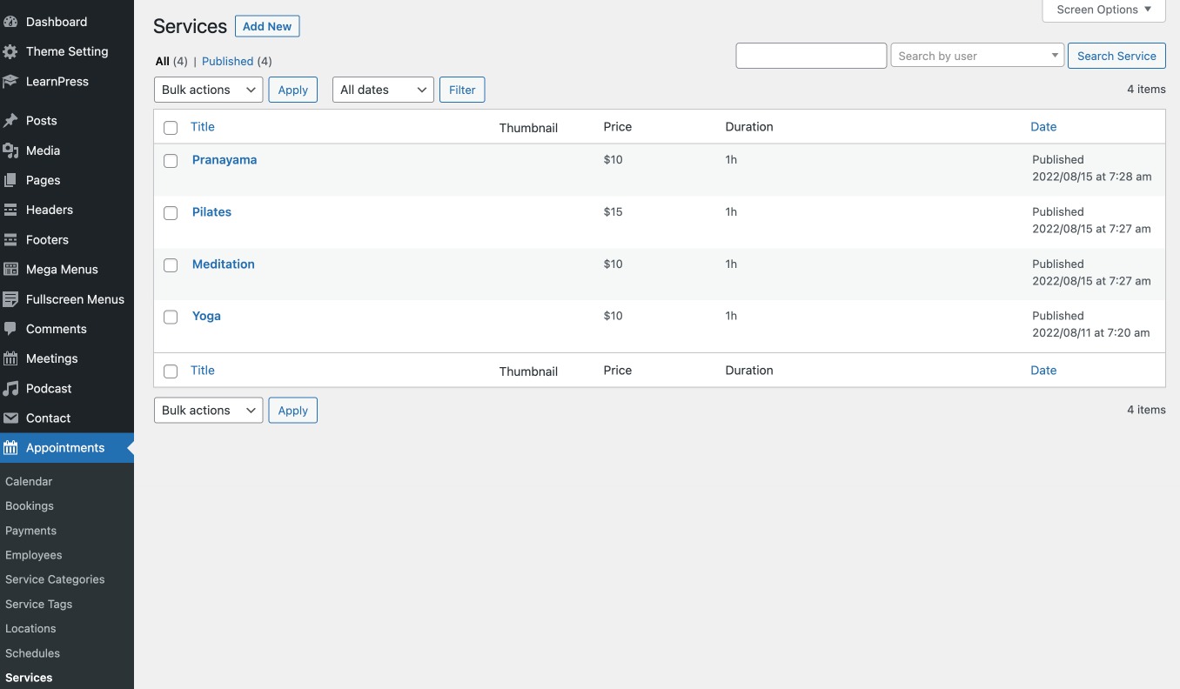This screenshot has width=1180, height=689.
Task: Check the select-all checkbox in the table header
Action: point(170,127)
